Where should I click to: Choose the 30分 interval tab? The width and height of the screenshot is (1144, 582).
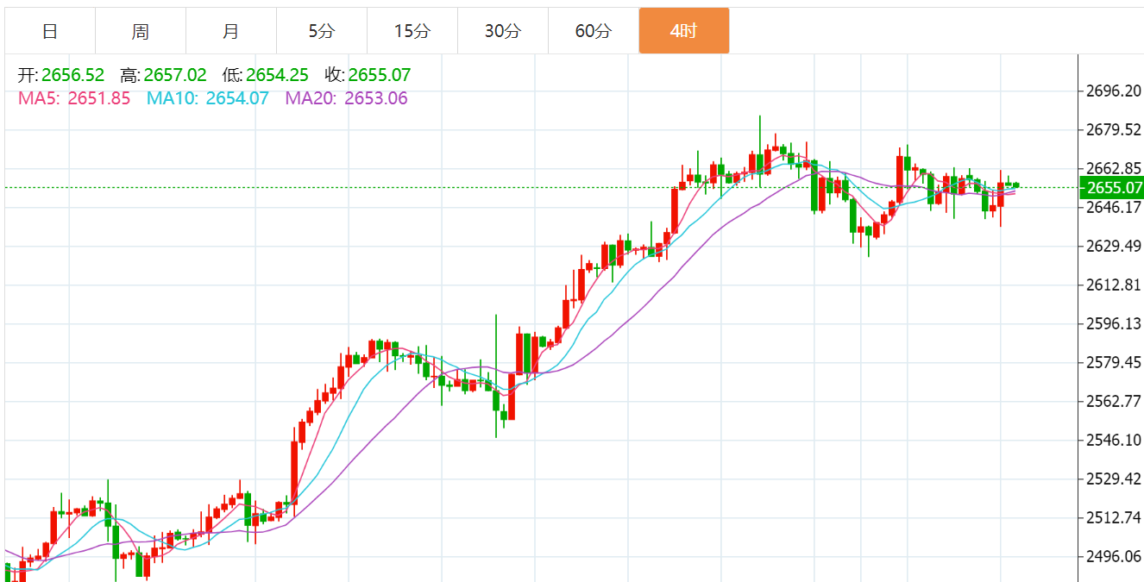[x=503, y=31]
